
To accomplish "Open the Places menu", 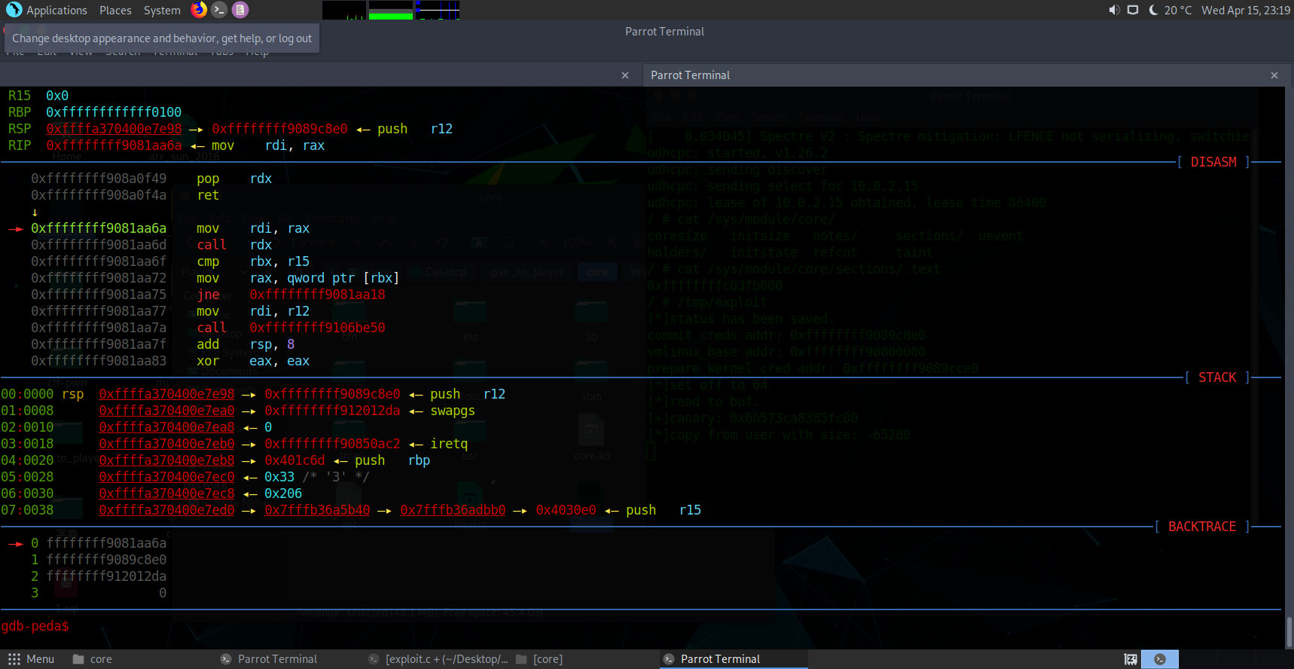I will click(115, 11).
